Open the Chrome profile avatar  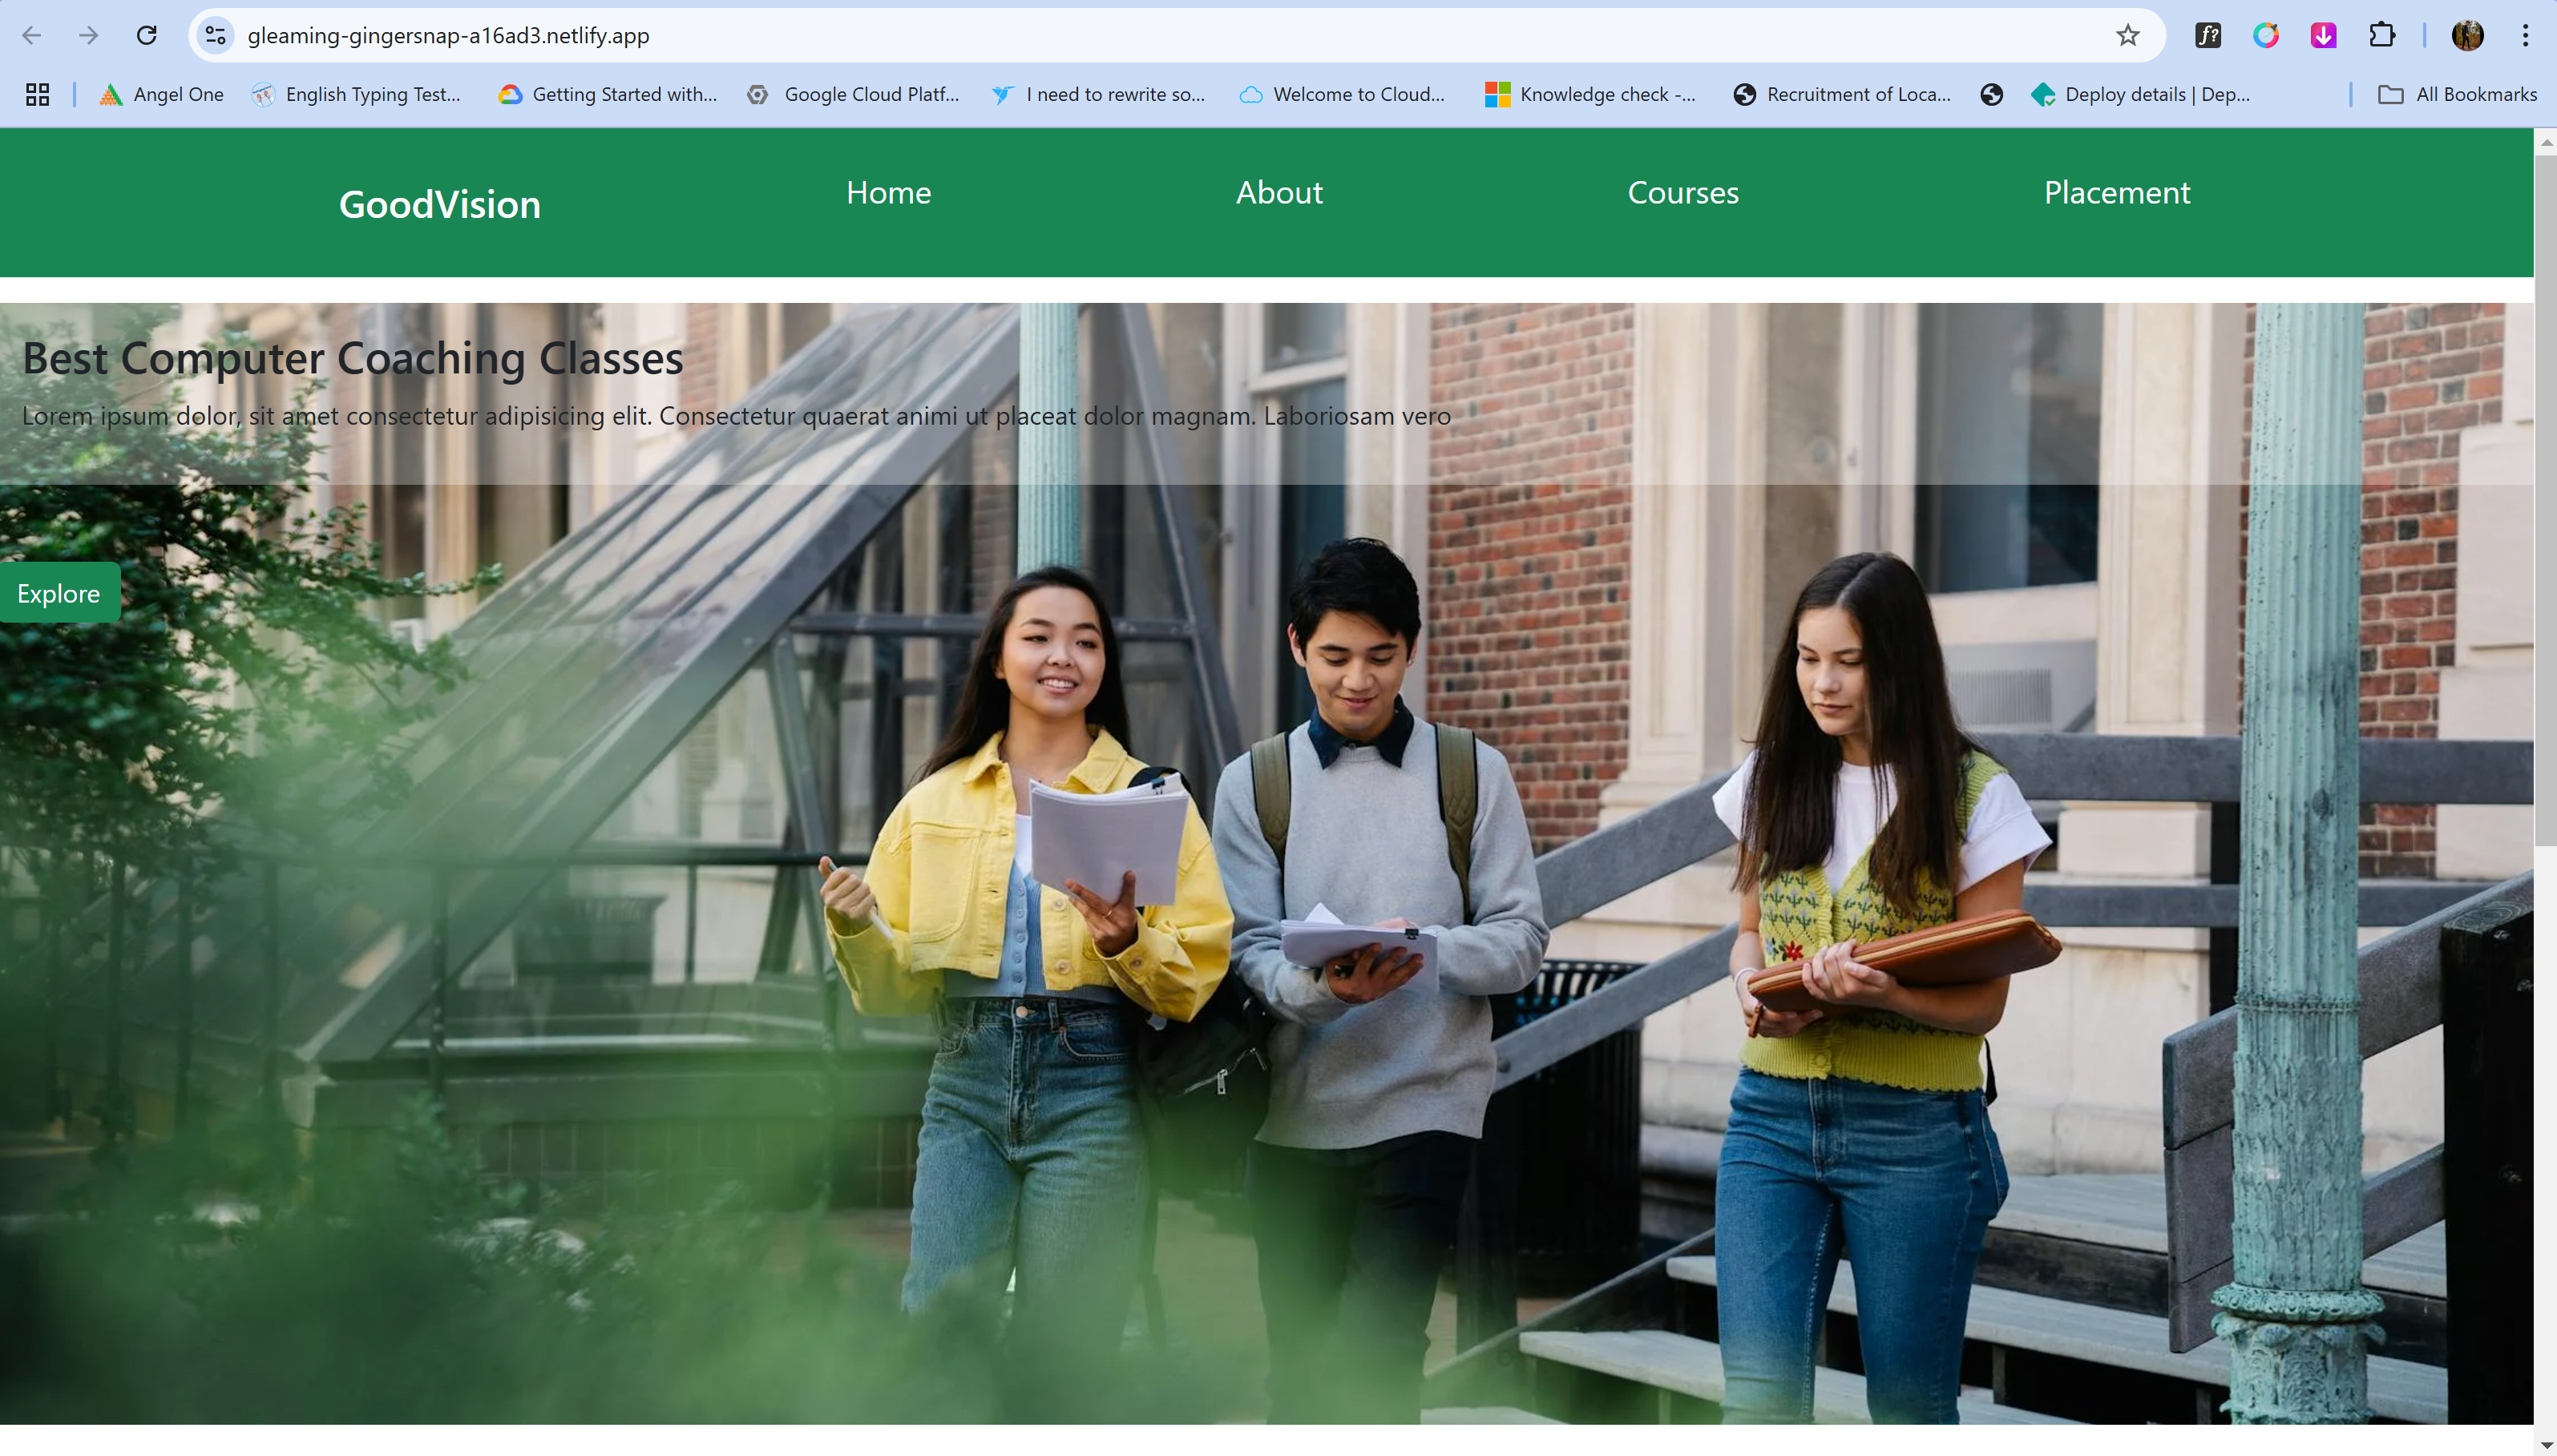[x=2468, y=36]
